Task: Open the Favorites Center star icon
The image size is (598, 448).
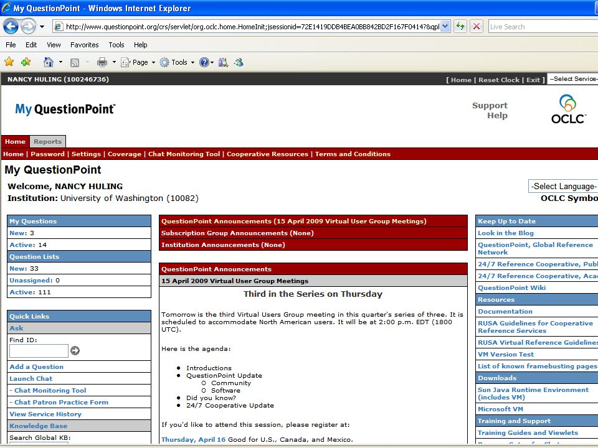Action: coord(9,62)
